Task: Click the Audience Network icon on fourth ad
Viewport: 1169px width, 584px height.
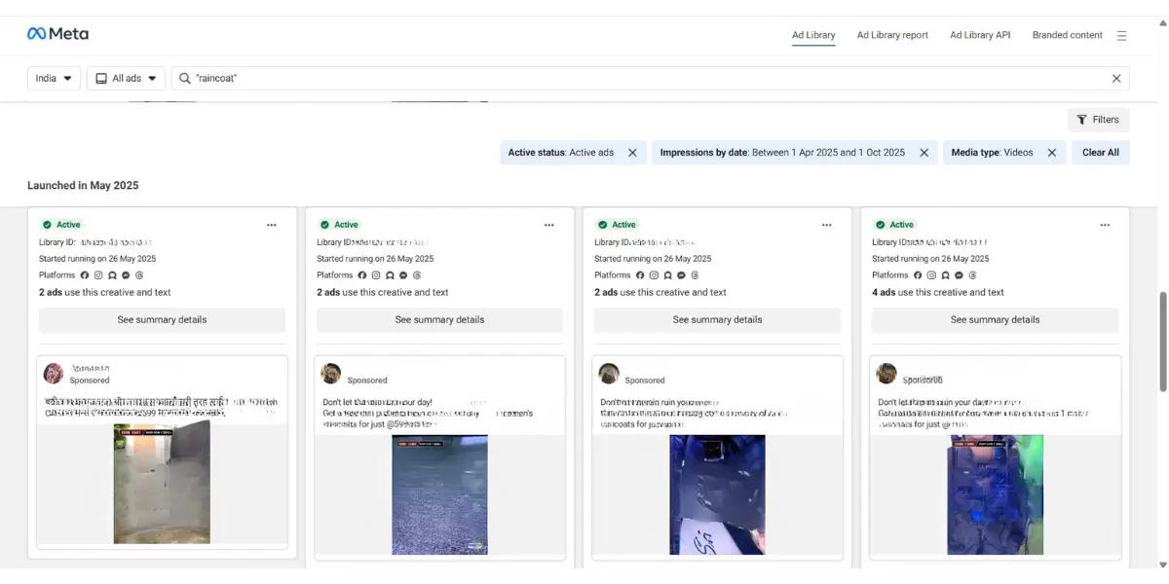Action: (x=945, y=275)
